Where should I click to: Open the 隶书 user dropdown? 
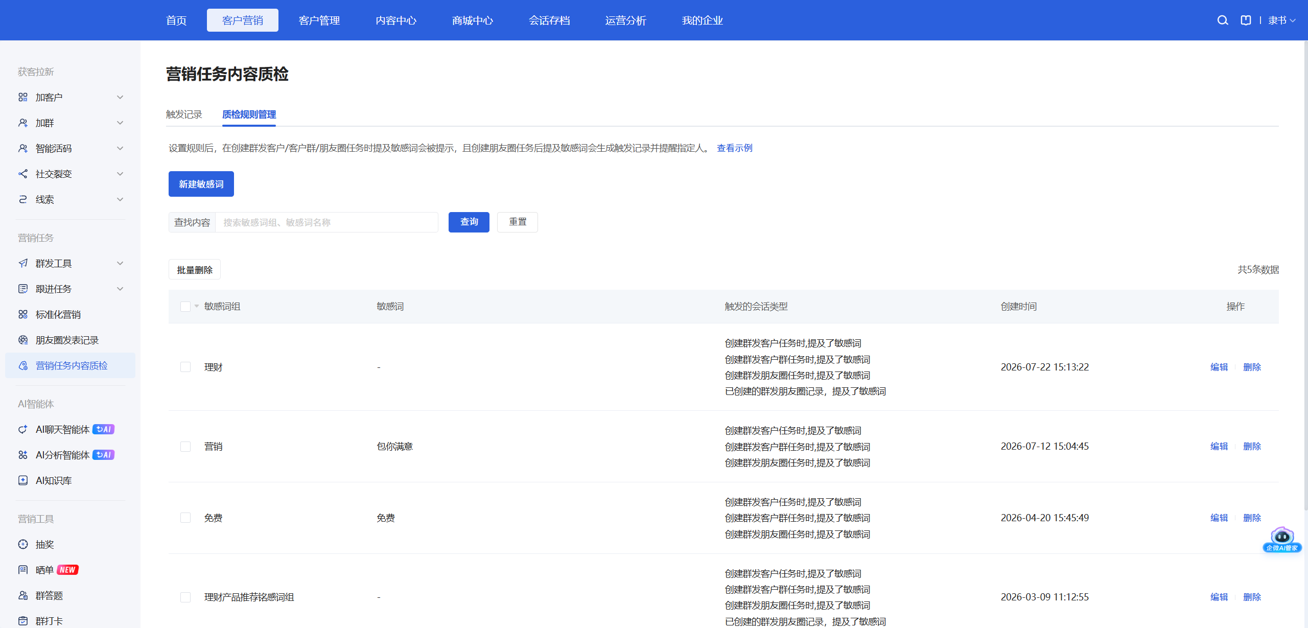pyautogui.click(x=1281, y=20)
